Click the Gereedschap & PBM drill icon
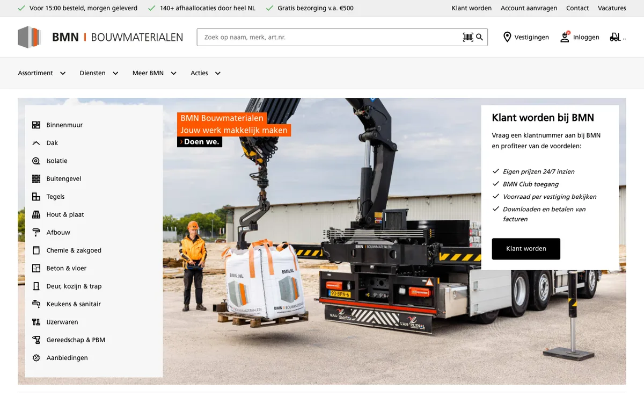 36,340
